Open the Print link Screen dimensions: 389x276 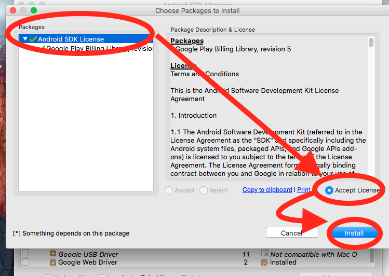[x=304, y=190]
